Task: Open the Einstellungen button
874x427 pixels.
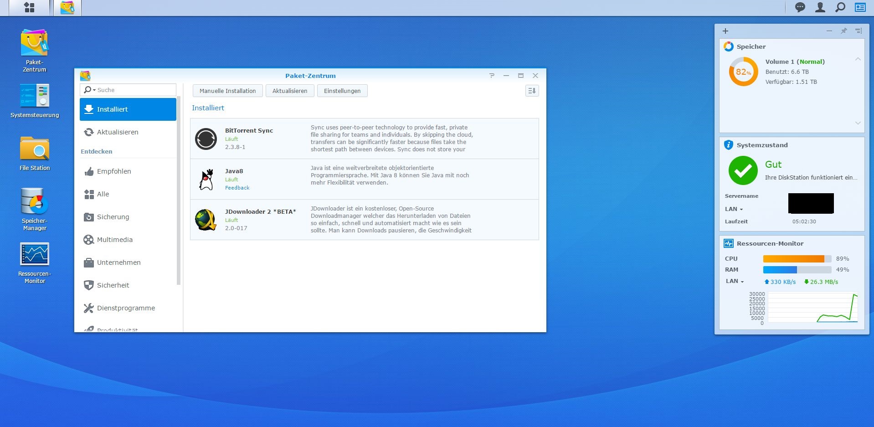Action: pyautogui.click(x=342, y=91)
